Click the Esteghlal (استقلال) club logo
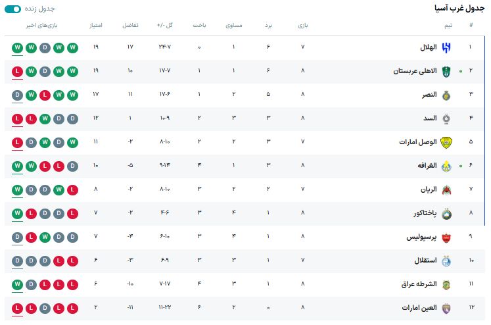 [x=446, y=261]
